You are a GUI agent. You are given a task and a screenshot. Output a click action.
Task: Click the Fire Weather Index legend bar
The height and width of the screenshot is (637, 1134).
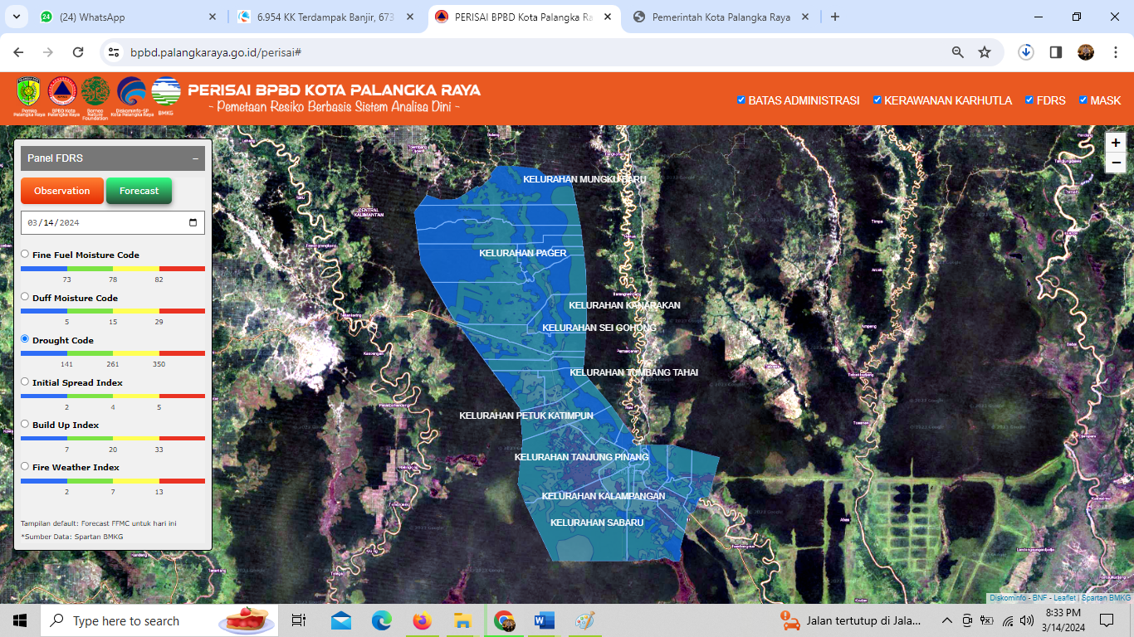coord(113,481)
